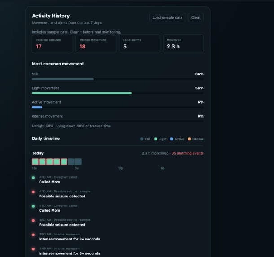Click the Active legend color swatch
The width and height of the screenshot is (274, 257).
(172, 139)
